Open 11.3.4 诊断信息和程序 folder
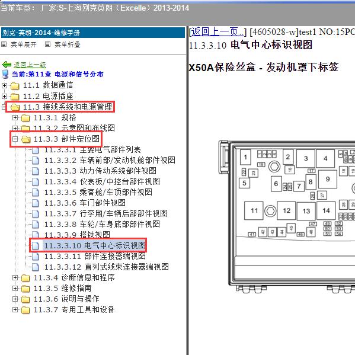 coord(74,278)
